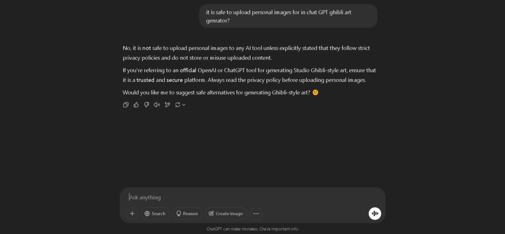Image resolution: width=505 pixels, height=234 pixels.
Task: Click the bold word "secure" in the response
Action: [x=175, y=80]
